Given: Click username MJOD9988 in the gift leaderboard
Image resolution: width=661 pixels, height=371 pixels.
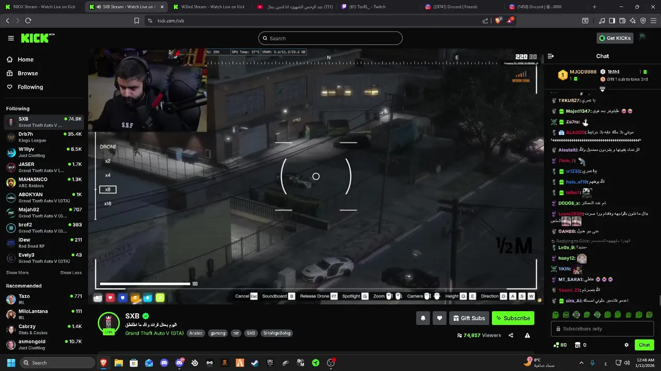Looking at the screenshot, I should [x=583, y=72].
